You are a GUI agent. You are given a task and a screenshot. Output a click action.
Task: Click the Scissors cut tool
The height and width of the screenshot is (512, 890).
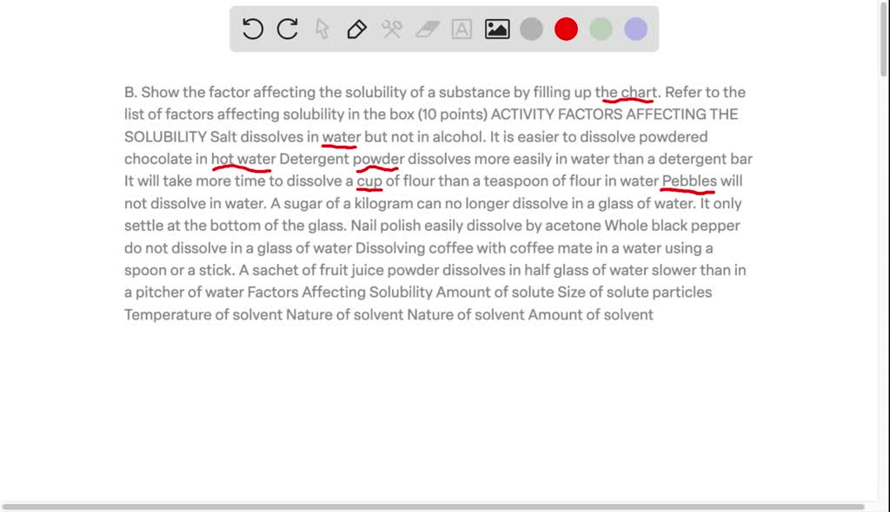coord(391,29)
